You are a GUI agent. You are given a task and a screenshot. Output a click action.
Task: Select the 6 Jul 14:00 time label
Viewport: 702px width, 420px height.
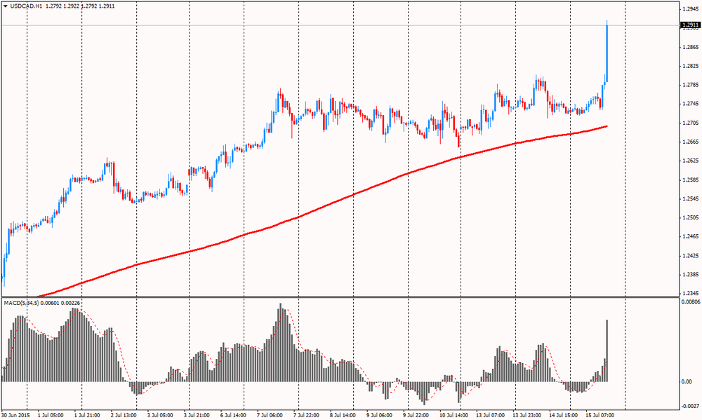coord(233,416)
